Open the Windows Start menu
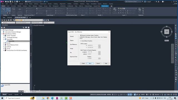 2,98
